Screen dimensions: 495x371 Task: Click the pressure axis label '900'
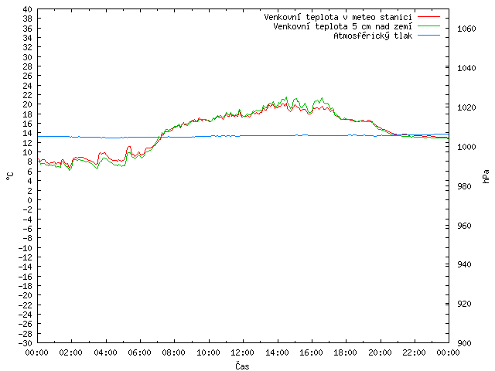464,343
